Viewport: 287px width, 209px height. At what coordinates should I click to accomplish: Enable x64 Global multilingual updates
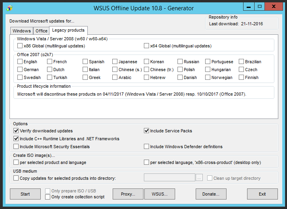click(146, 46)
